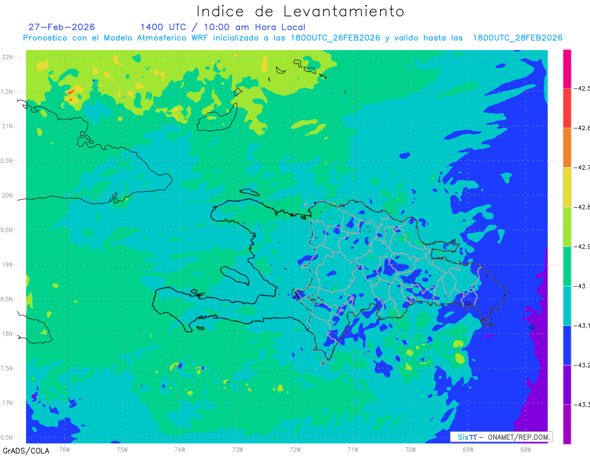Click the '19N' latitude label

[x=7, y=265]
